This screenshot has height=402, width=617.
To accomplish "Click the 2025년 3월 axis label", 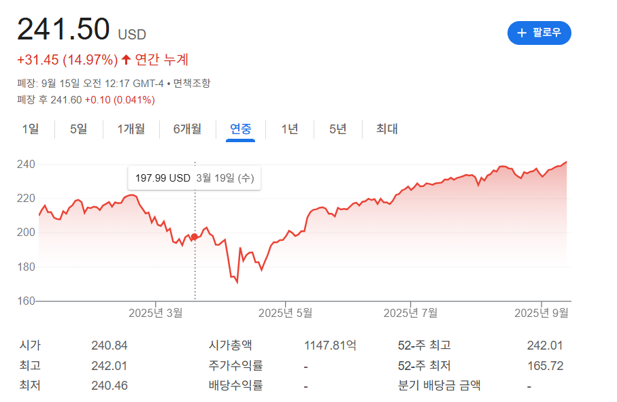I will click(154, 312).
